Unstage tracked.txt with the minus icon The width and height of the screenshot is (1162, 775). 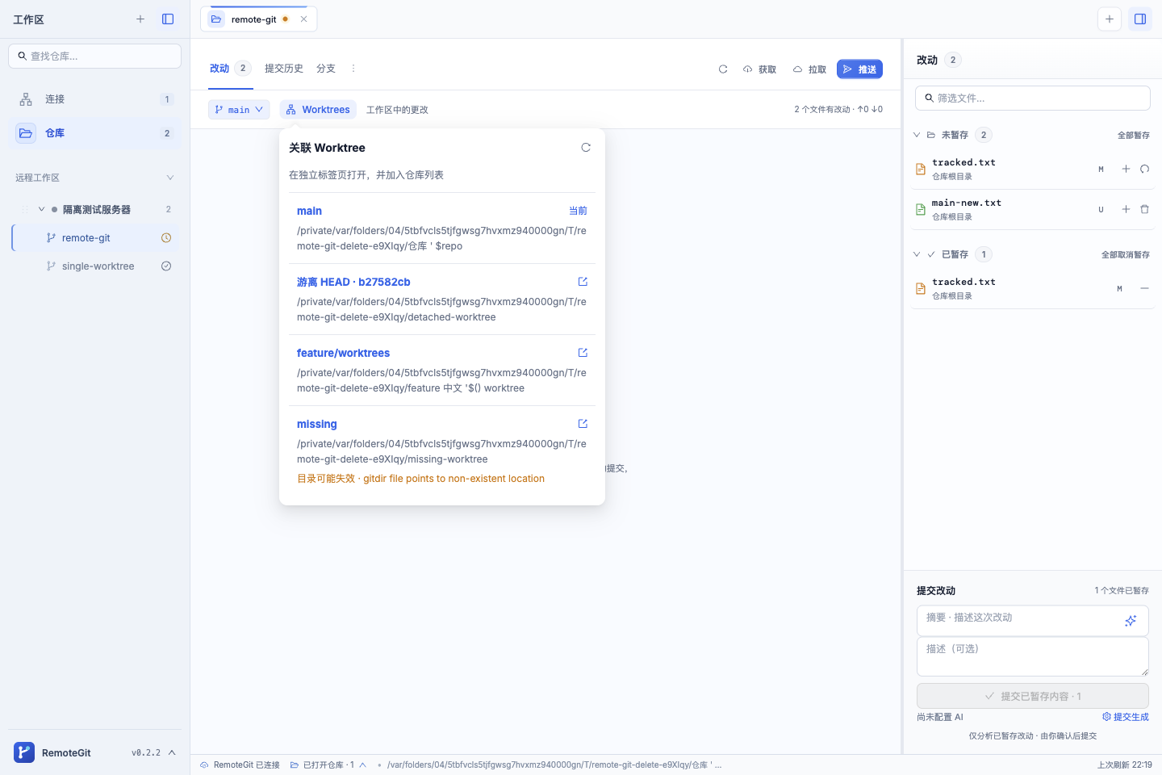click(x=1144, y=288)
